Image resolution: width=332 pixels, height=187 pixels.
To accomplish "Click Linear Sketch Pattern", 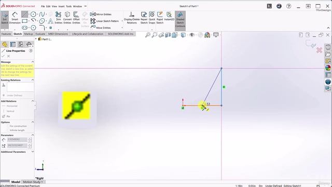I will point(104,21).
